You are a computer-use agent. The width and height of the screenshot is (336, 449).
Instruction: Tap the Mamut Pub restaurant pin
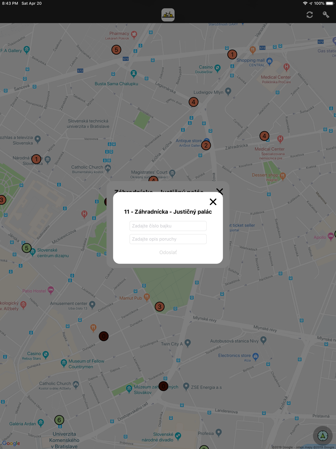(x=146, y=297)
